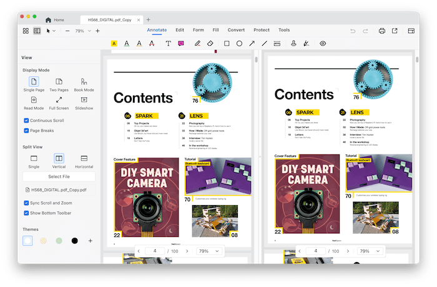Choose the rectangle shape tool
Viewport: 437px width, 287px height.
pos(226,44)
